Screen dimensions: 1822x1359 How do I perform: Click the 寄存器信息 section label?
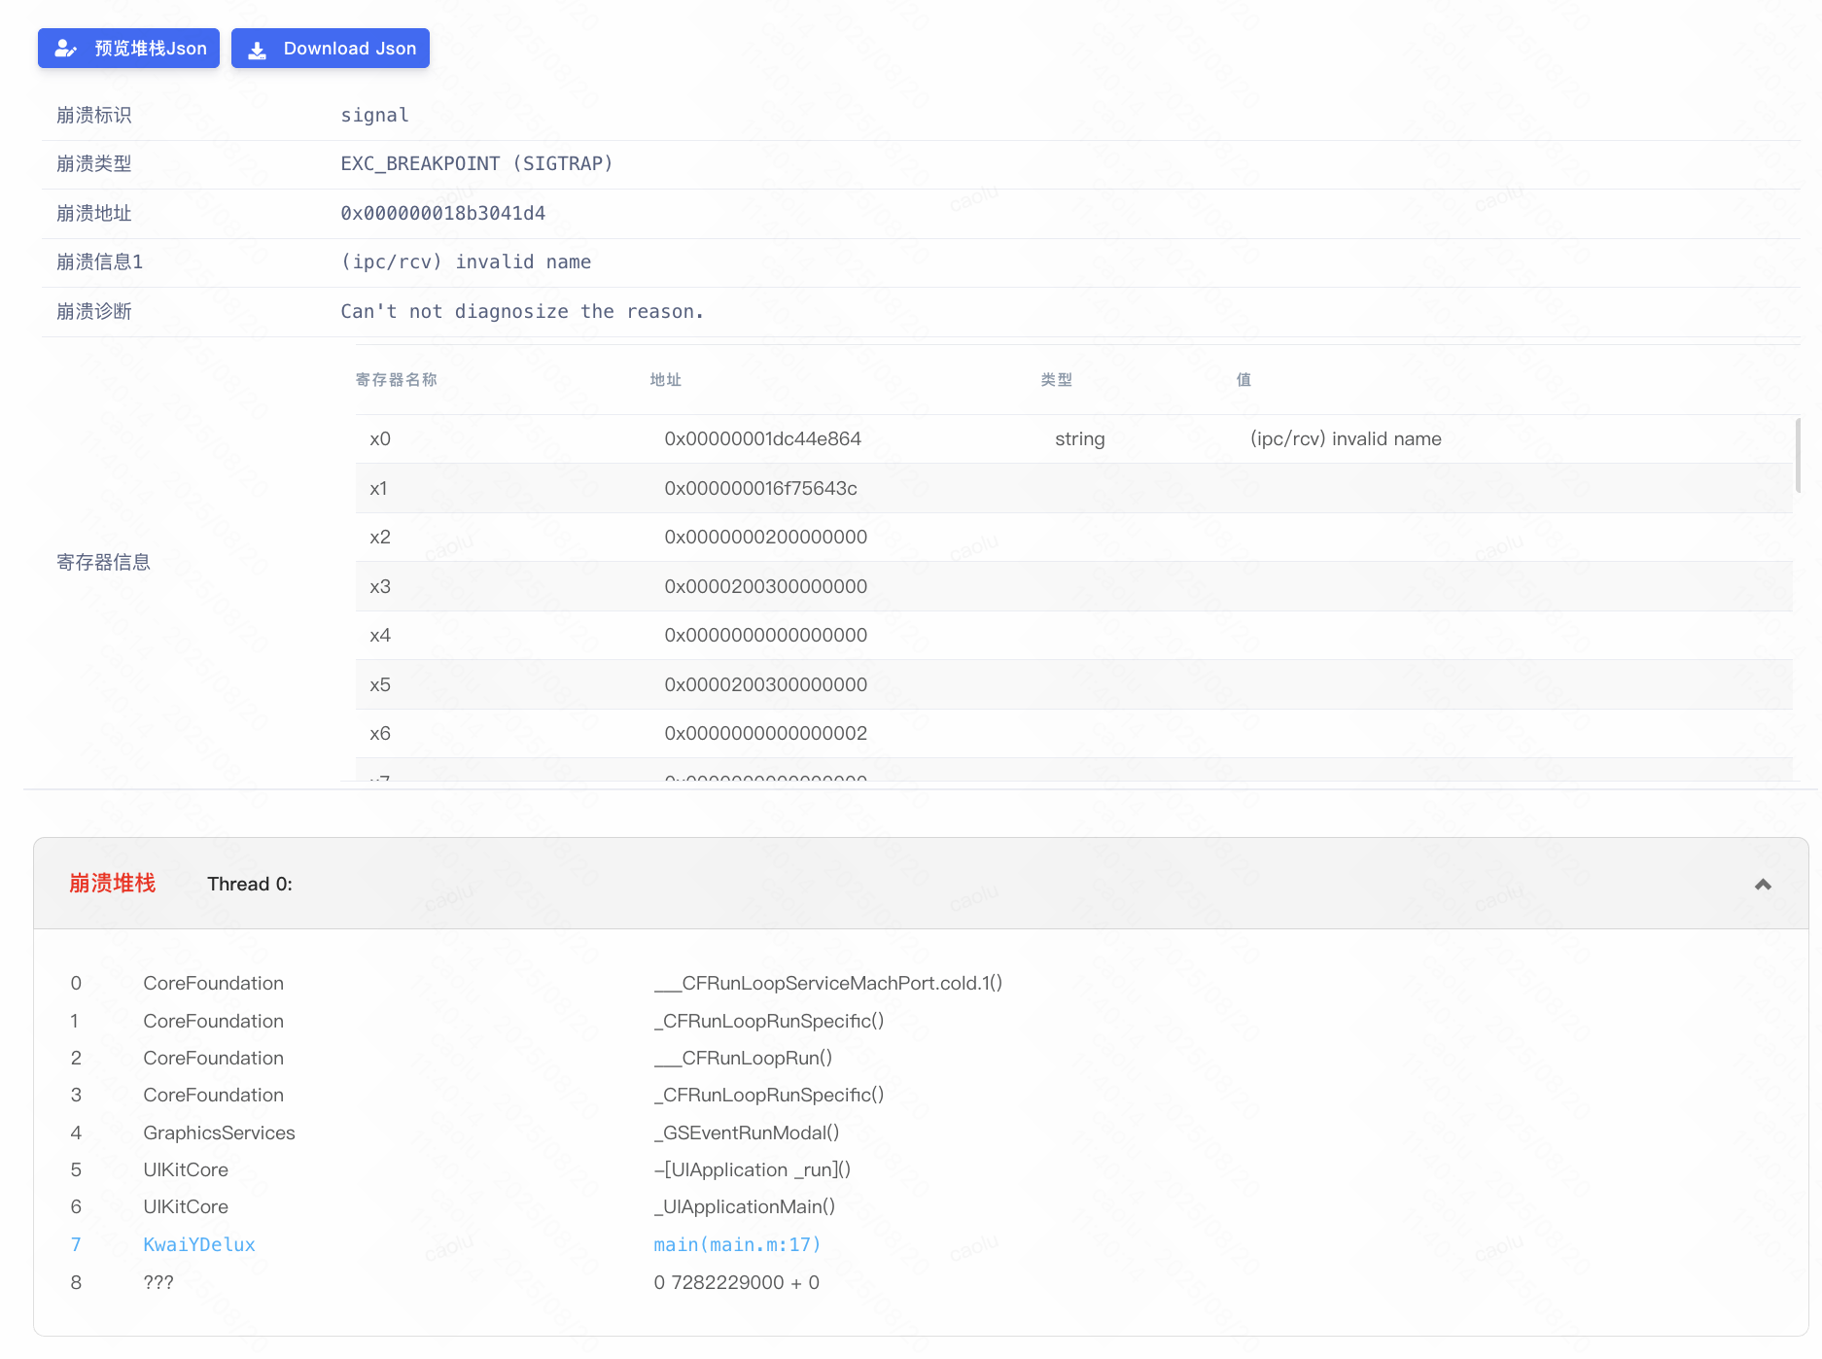tap(103, 562)
